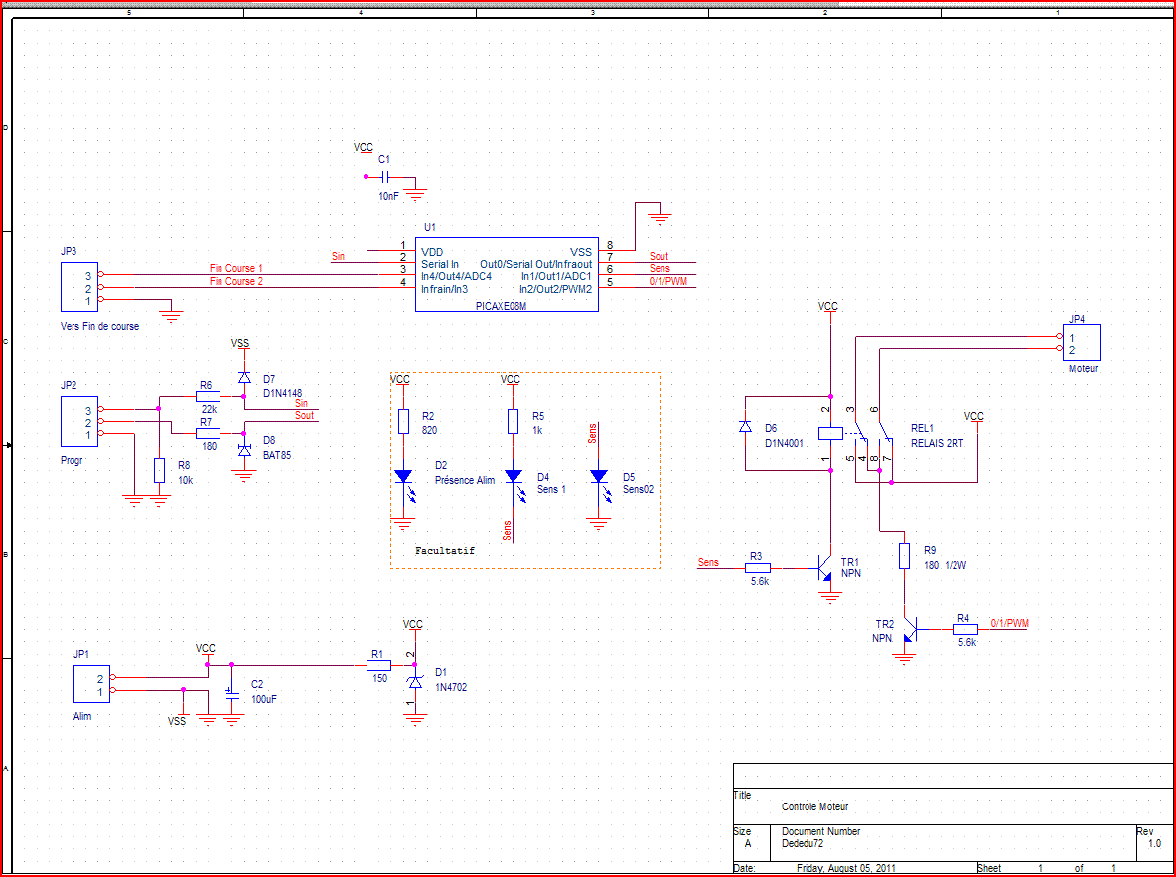Image resolution: width=1176 pixels, height=877 pixels.
Task: Click the 'Progr' label under JP2
Action: click(x=72, y=461)
